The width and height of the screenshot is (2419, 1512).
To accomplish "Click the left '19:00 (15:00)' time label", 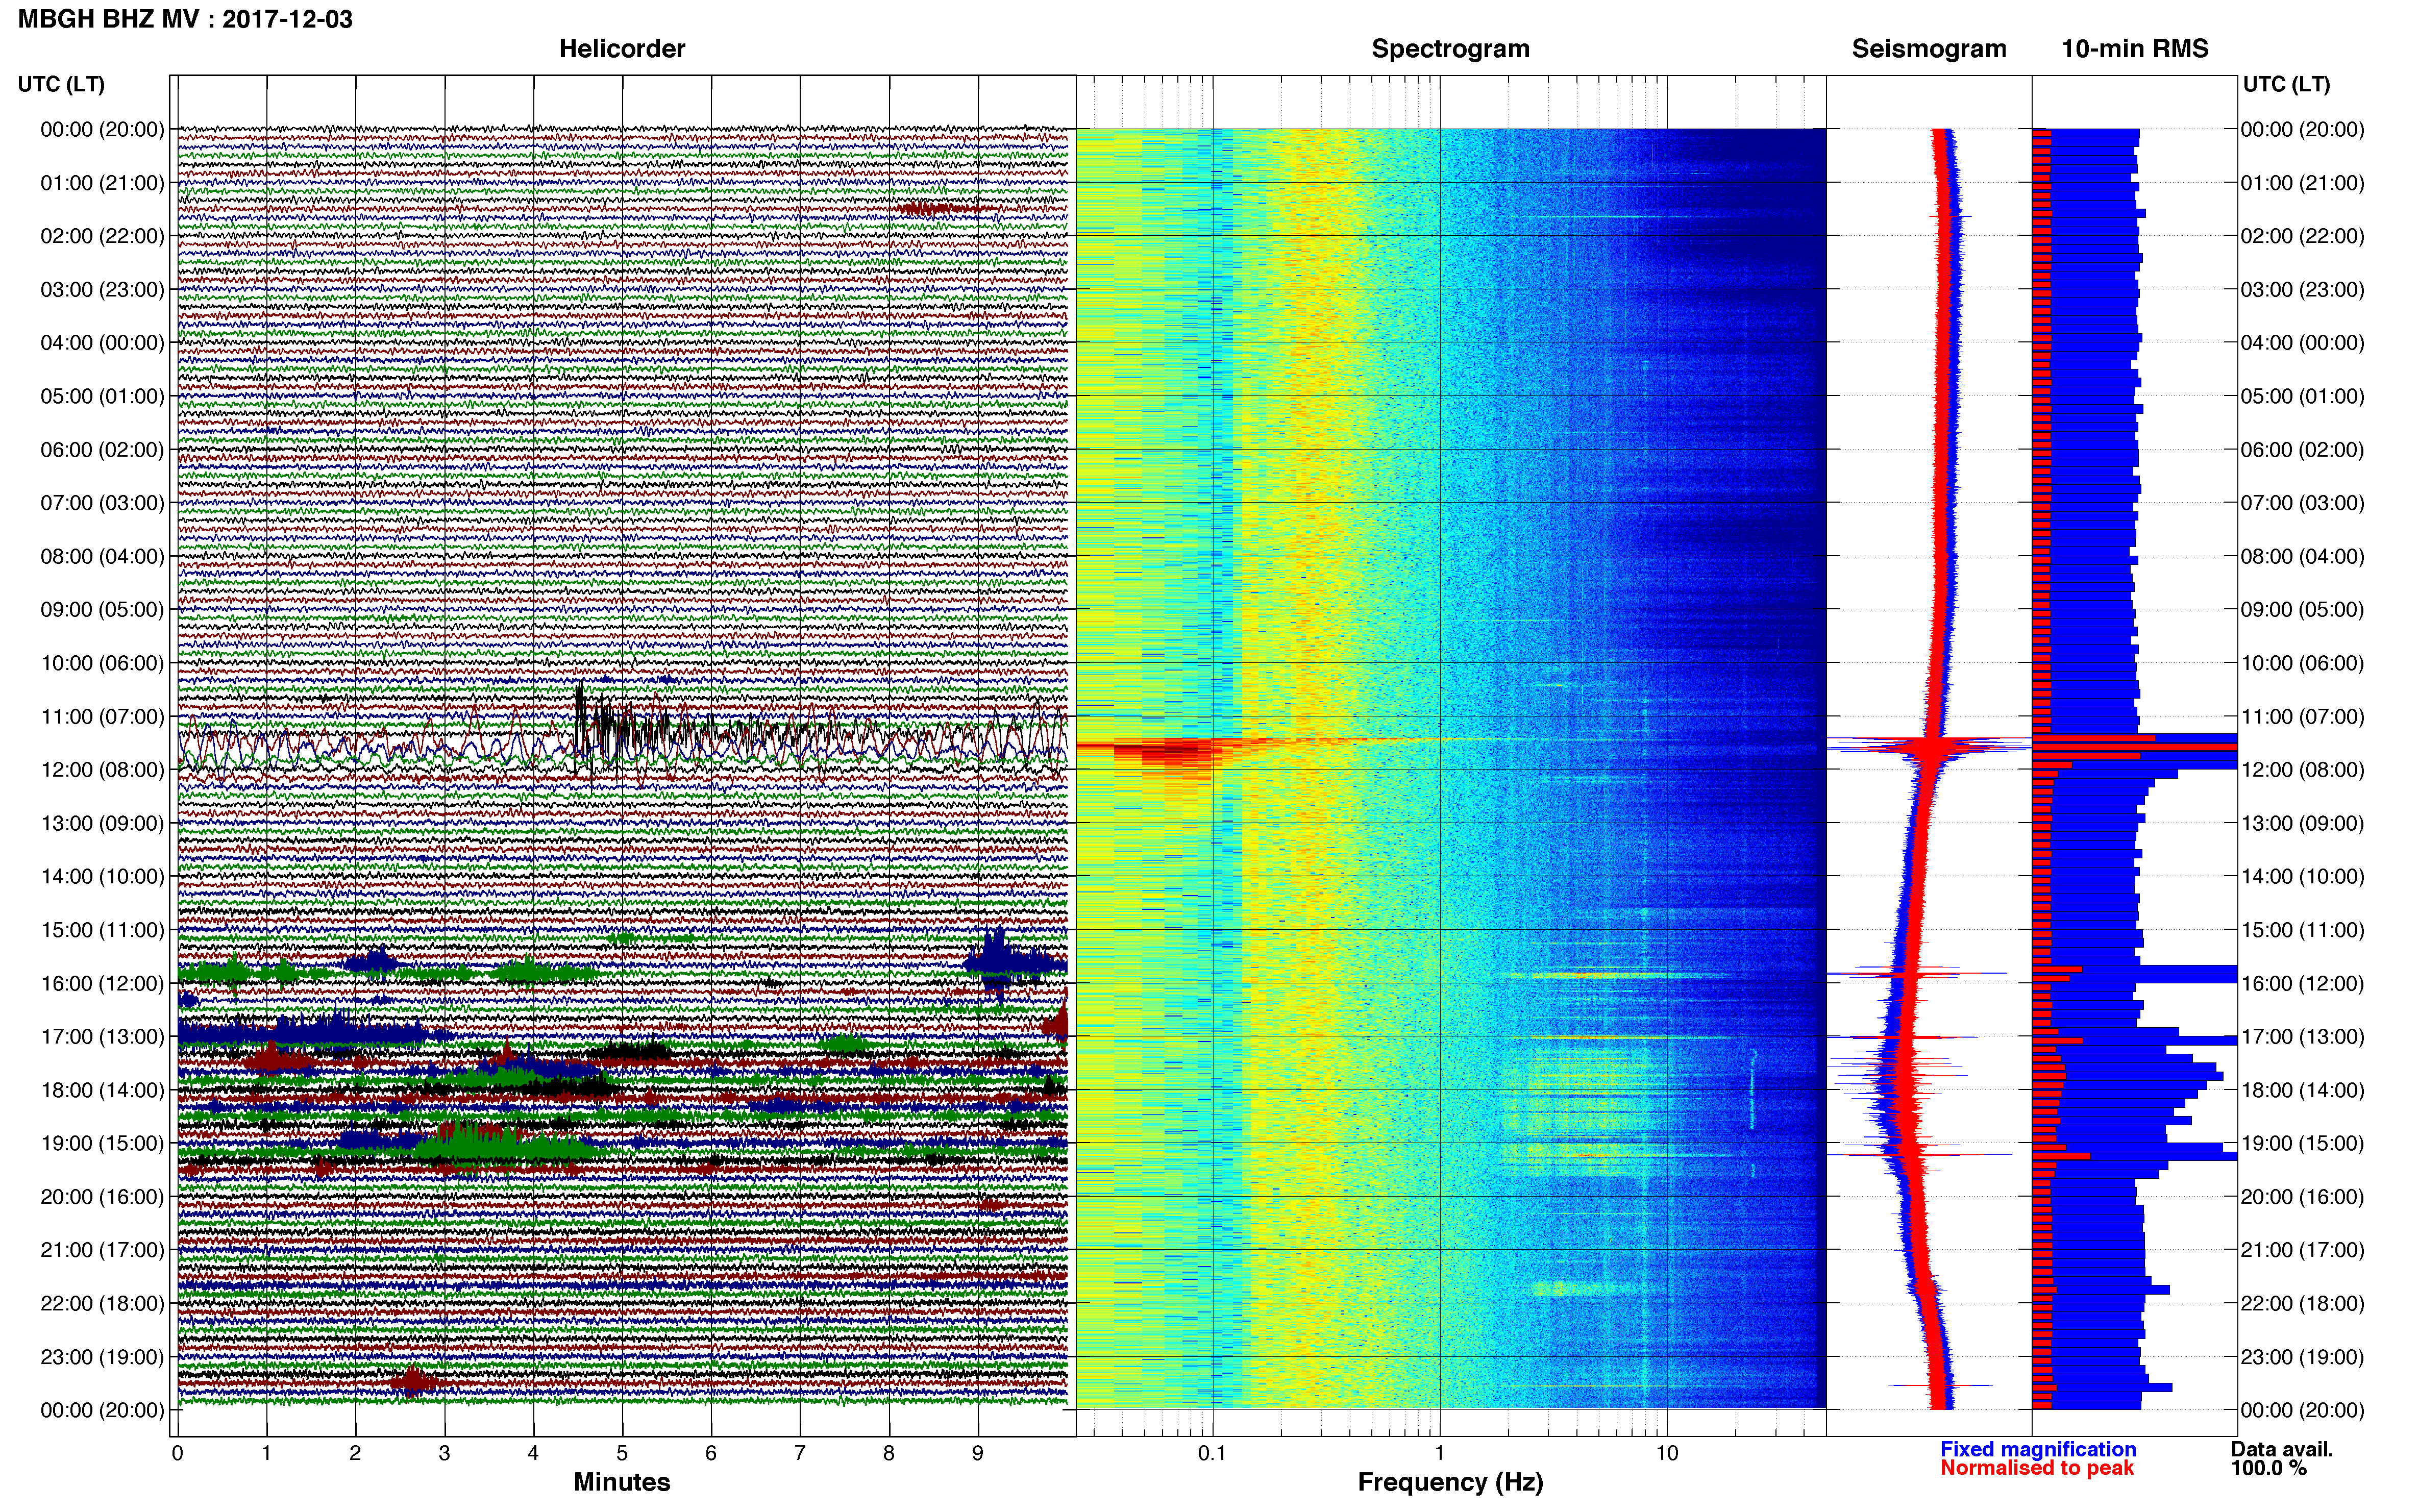I will click(102, 1143).
